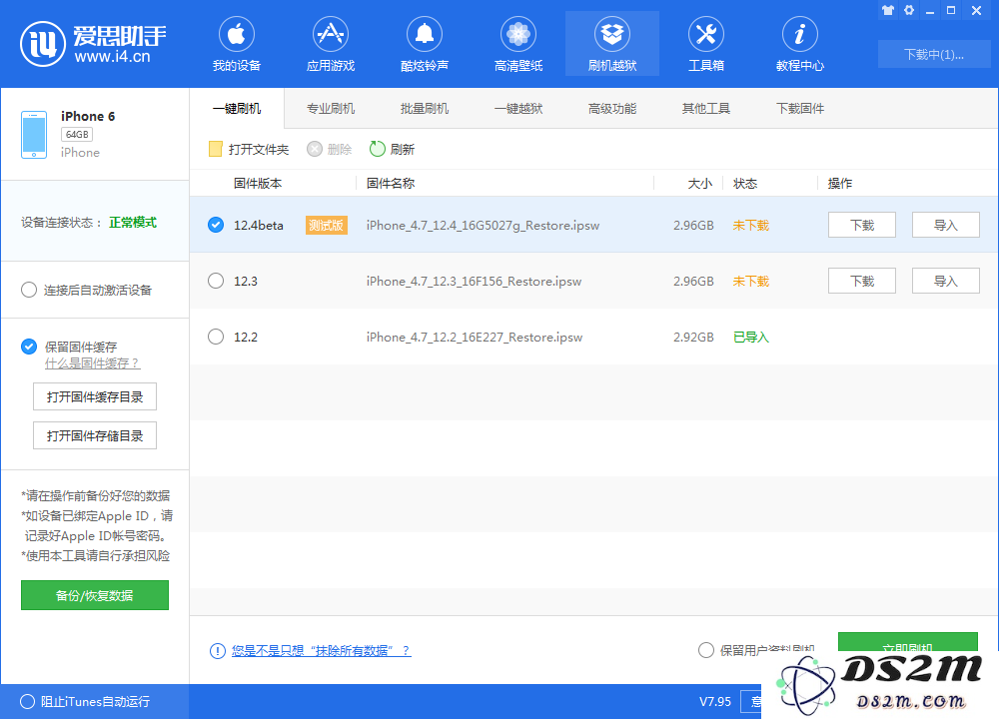Open the 酷炫铃声 bell icon
This screenshot has width=999, height=719.
pos(425,34)
